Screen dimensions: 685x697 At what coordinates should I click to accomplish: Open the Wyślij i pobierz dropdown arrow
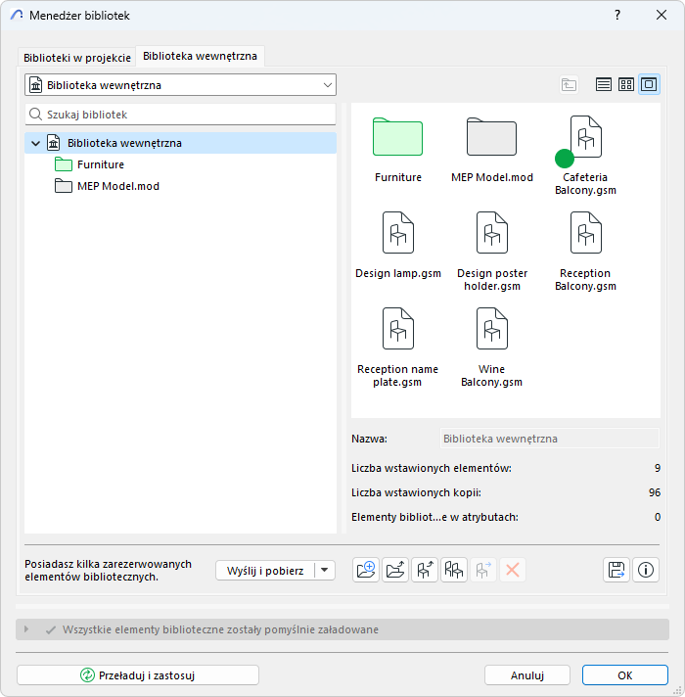(x=325, y=571)
